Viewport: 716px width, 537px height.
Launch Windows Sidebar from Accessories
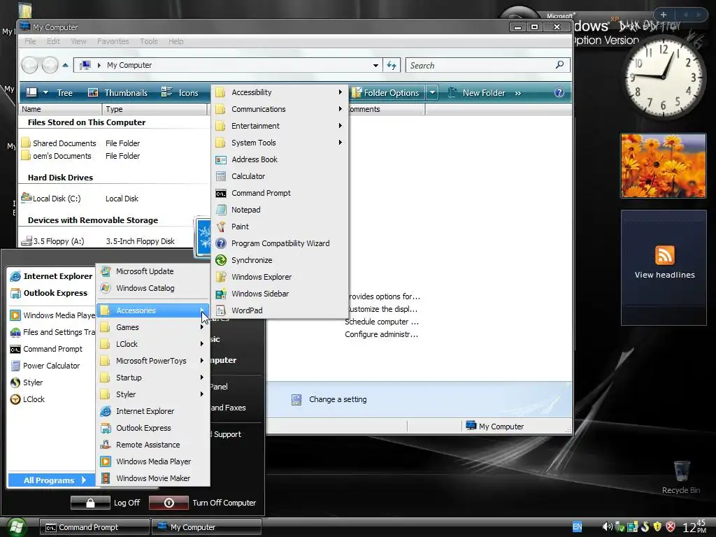pos(280,294)
